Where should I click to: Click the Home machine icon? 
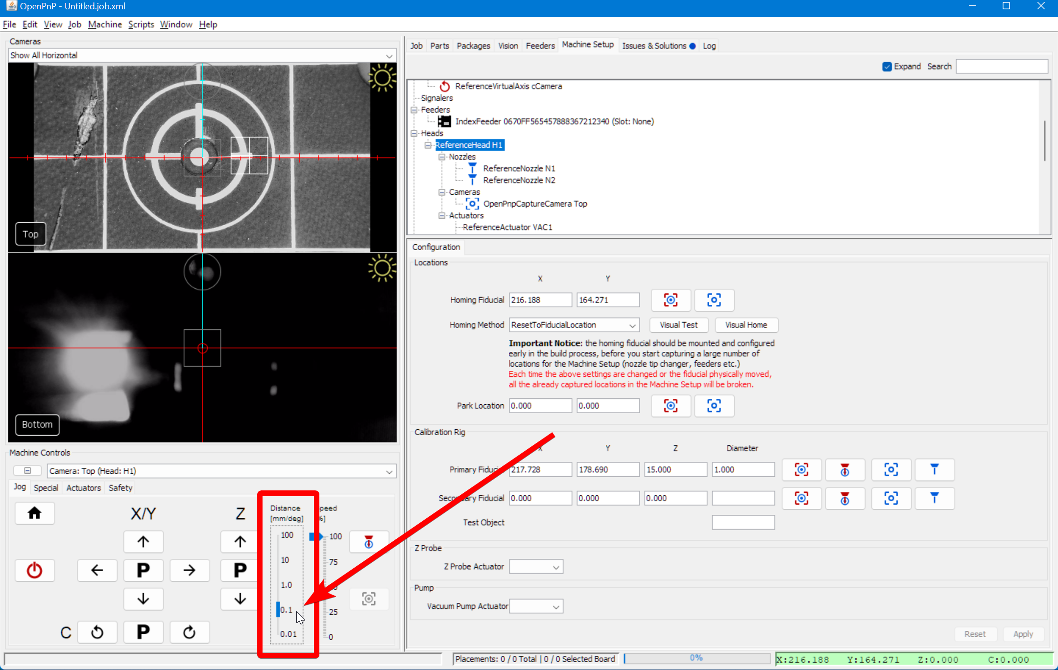[x=34, y=513]
